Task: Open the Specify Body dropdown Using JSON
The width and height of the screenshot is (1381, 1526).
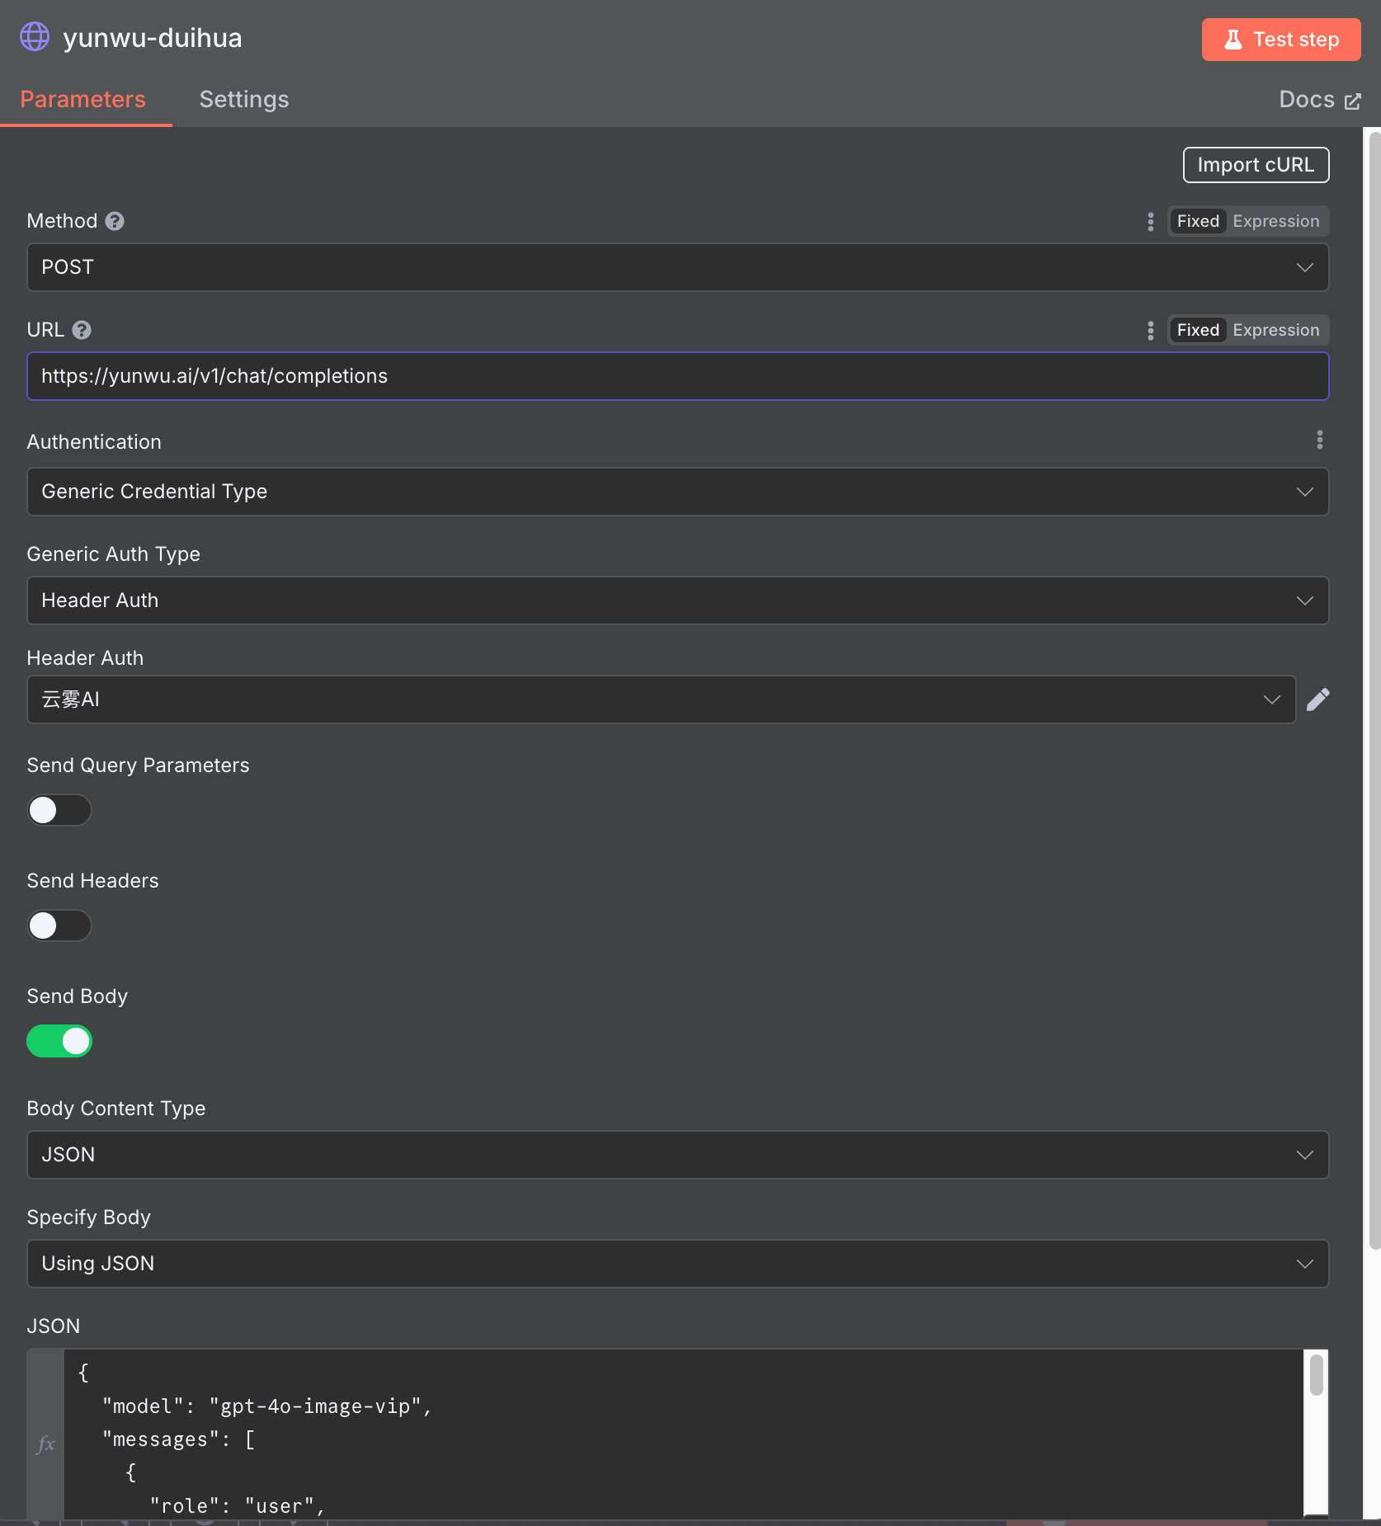Action: coord(678,1264)
